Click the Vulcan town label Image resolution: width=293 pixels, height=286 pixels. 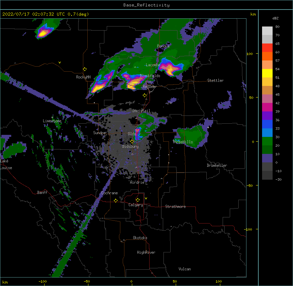(185, 269)
